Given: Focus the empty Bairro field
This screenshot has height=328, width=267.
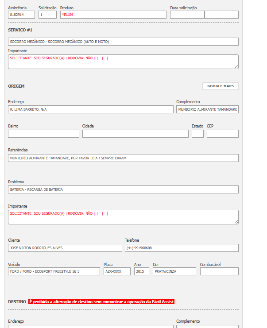Looking at the screenshot, I should pyautogui.click(x=43, y=134).
